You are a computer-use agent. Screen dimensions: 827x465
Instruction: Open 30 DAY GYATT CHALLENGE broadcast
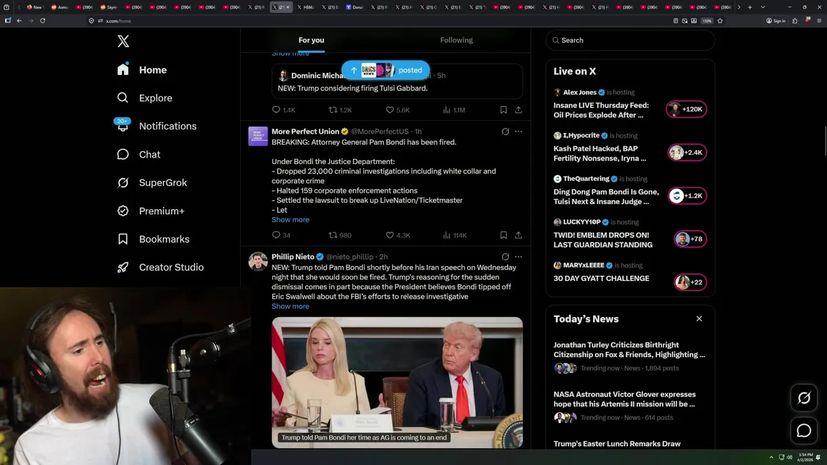(602, 278)
